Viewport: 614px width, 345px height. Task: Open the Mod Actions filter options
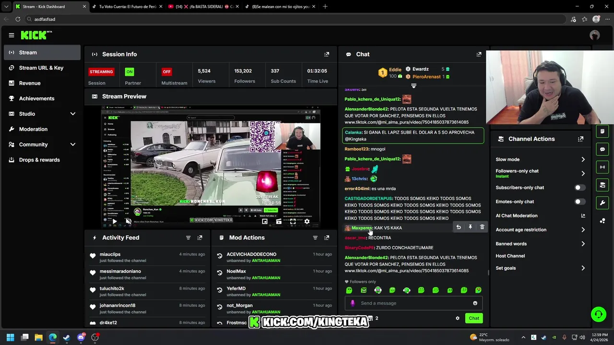click(x=315, y=238)
